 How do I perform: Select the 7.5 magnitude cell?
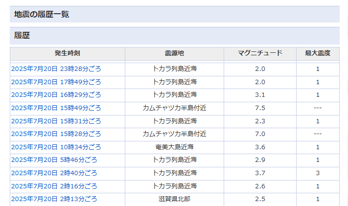click(260, 108)
